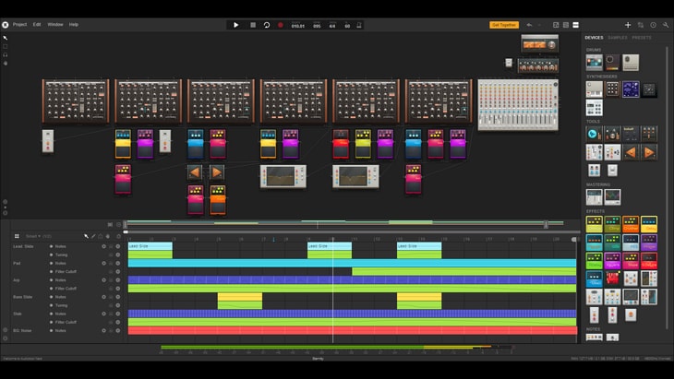Viewport: 674px width, 379px height.
Task: Switch to the Samples tab
Action: coord(618,38)
